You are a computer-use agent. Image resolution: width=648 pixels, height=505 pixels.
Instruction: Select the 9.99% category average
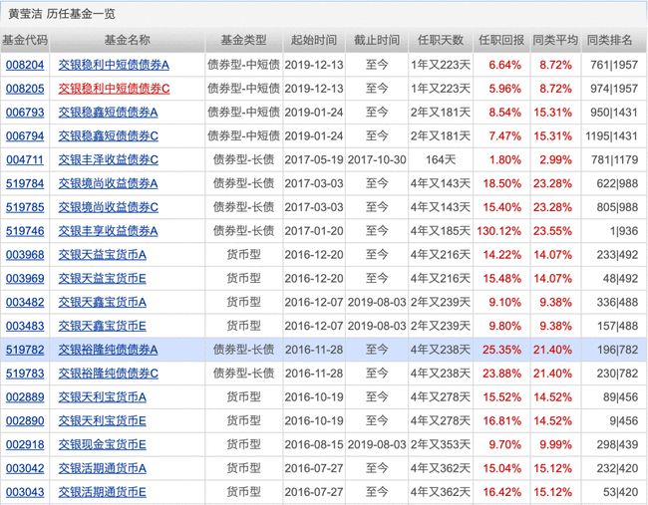pyautogui.click(x=555, y=444)
